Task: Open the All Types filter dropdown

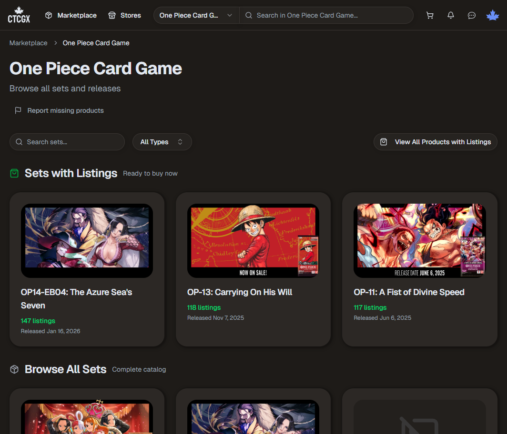Action: tap(162, 142)
